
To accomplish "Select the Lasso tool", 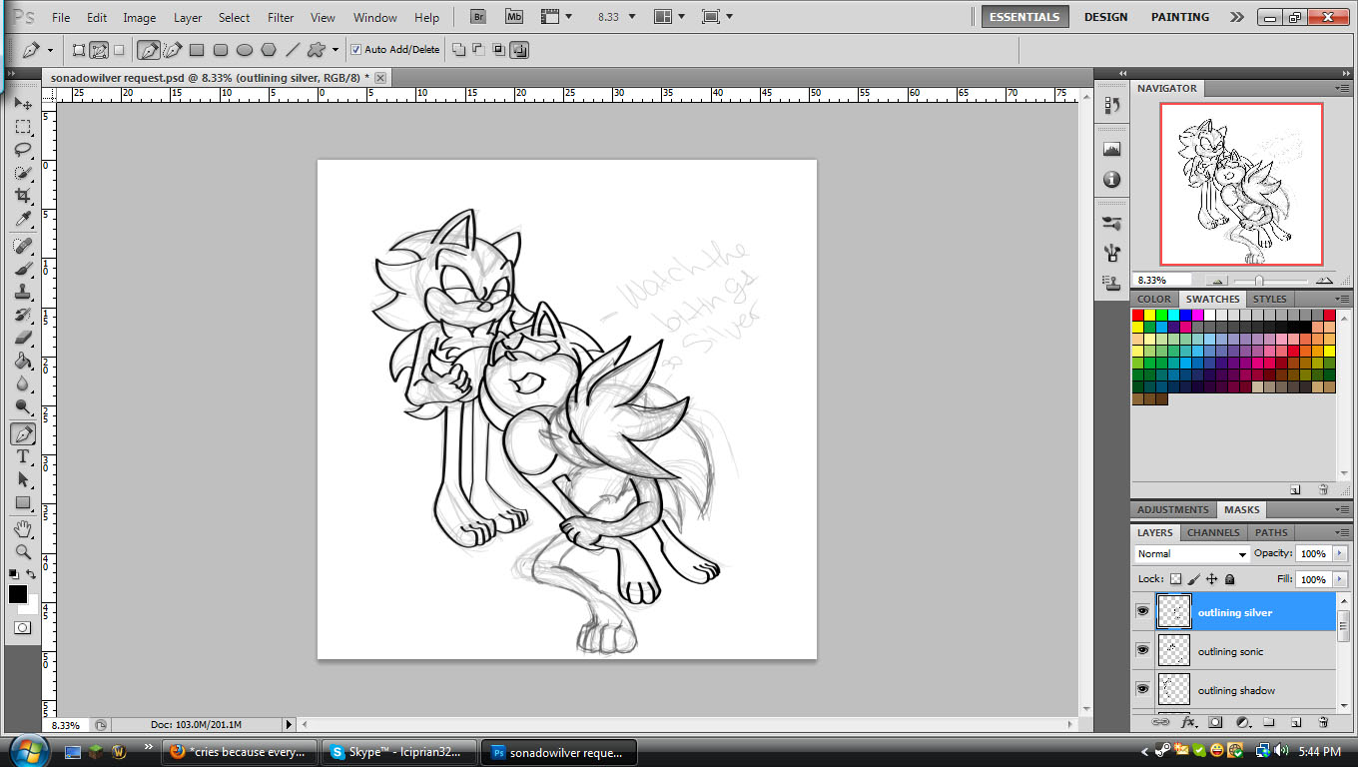I will tap(22, 150).
